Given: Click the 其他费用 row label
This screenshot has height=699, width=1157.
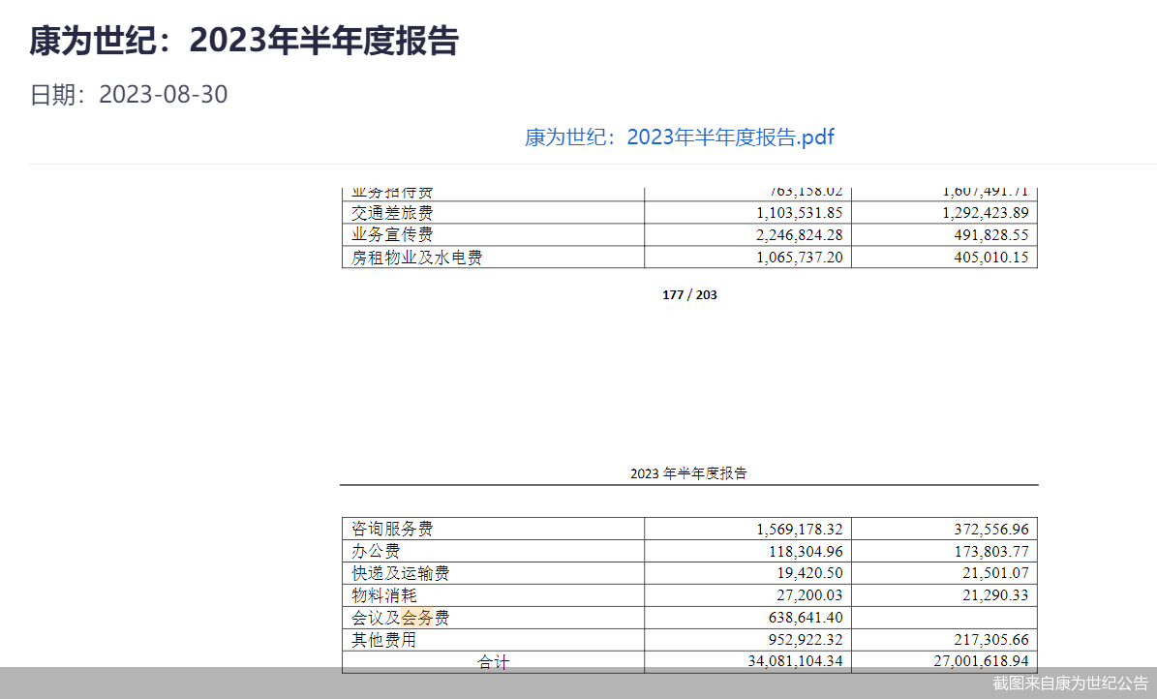Looking at the screenshot, I should click(x=383, y=639).
